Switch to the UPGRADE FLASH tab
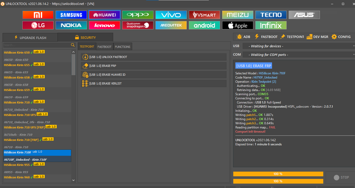This screenshot has height=188, width=355. click(x=30, y=37)
